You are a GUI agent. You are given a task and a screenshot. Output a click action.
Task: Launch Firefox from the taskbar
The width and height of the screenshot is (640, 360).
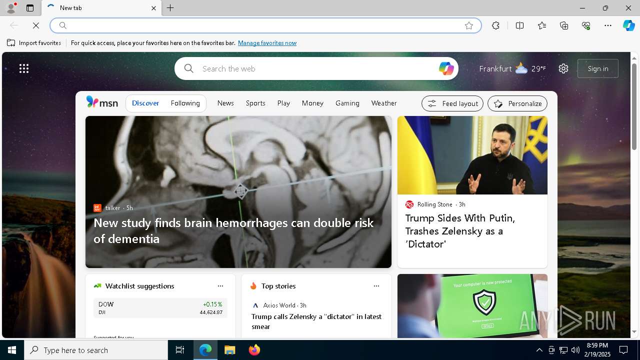[254, 350]
